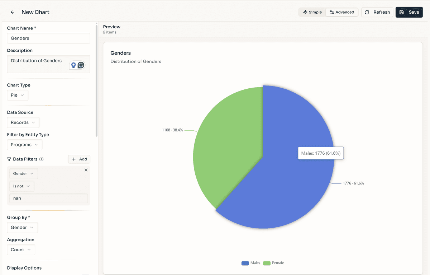This screenshot has width=430, height=275.
Task: Click the Grammarly icon in Description field
Action: (x=81, y=65)
